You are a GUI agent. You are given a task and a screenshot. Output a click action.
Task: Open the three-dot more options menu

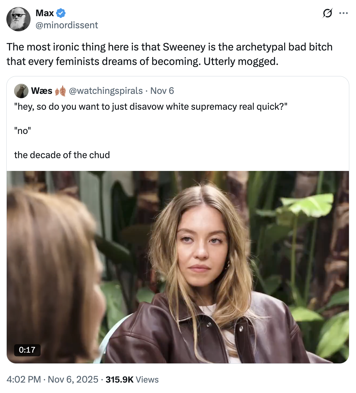pyautogui.click(x=343, y=14)
